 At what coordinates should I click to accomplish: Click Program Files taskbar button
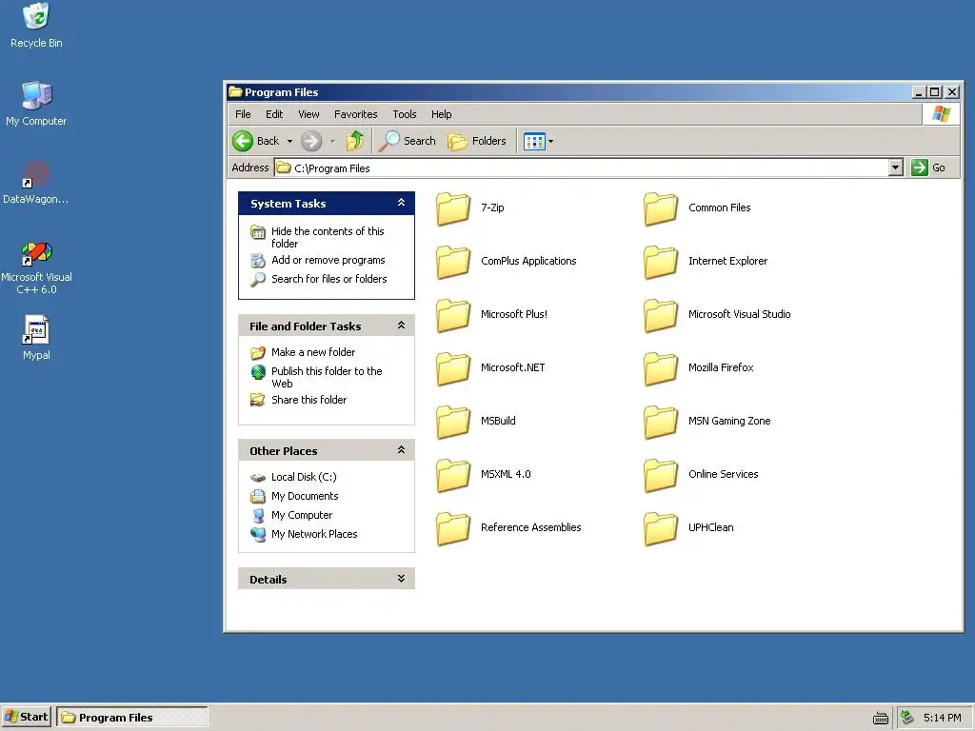click(132, 718)
